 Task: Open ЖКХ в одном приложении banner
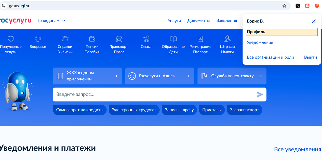pos(87,76)
